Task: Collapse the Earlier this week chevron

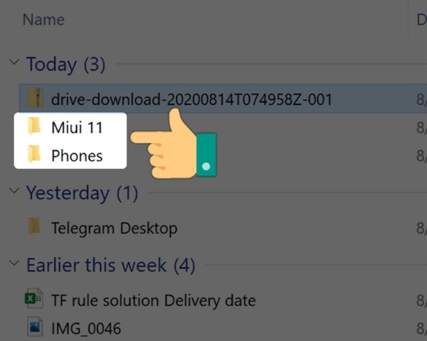Action: tap(14, 263)
